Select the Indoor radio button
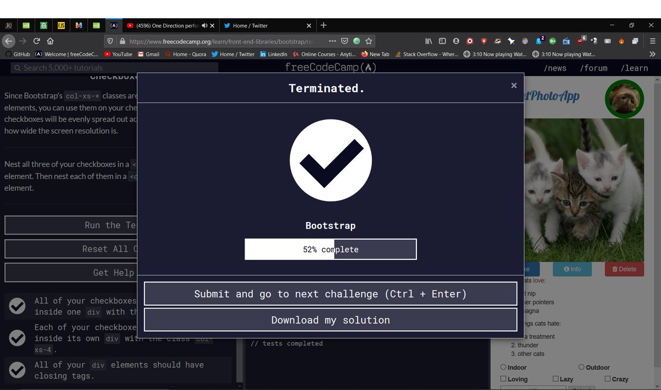The width and height of the screenshot is (661, 390). coord(503,367)
